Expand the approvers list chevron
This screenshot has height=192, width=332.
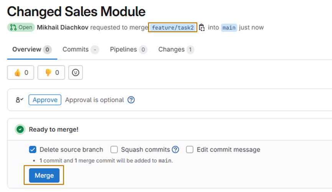[x=20, y=100]
